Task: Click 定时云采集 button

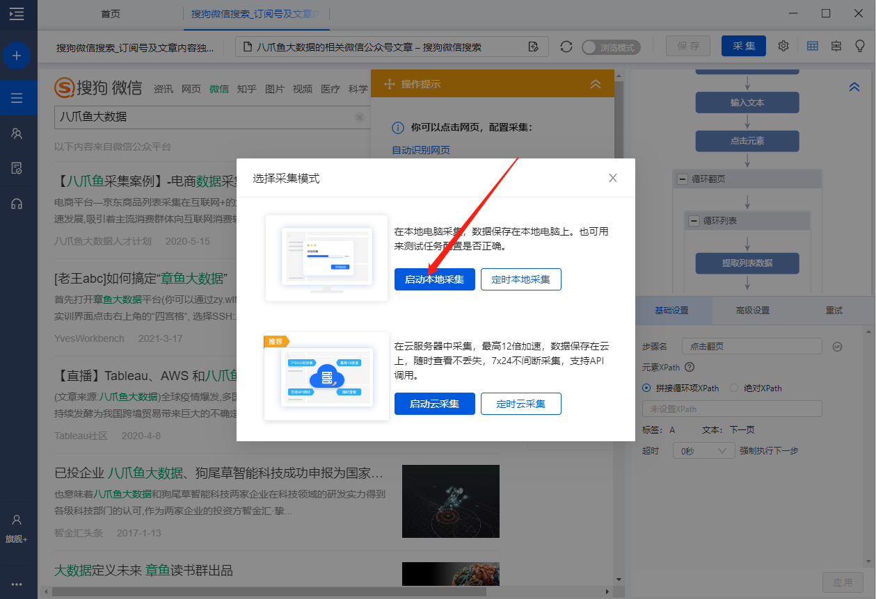Action: click(x=521, y=404)
